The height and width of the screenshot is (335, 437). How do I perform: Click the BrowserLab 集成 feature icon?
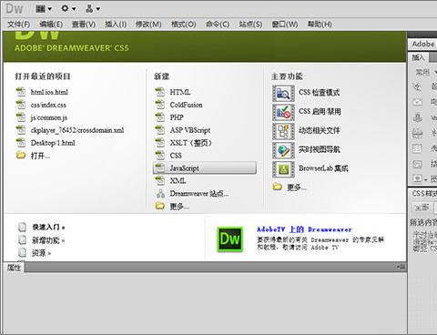[283, 169]
